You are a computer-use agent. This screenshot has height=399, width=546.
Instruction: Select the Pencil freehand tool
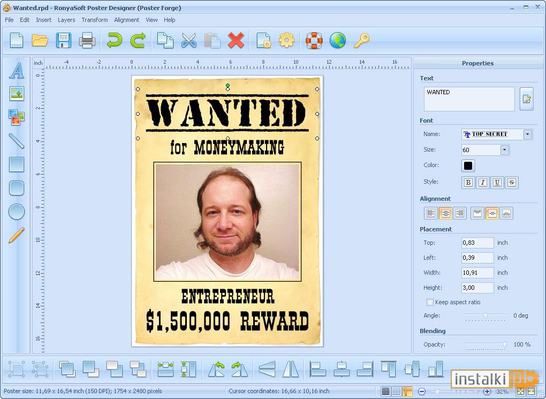coord(17,235)
